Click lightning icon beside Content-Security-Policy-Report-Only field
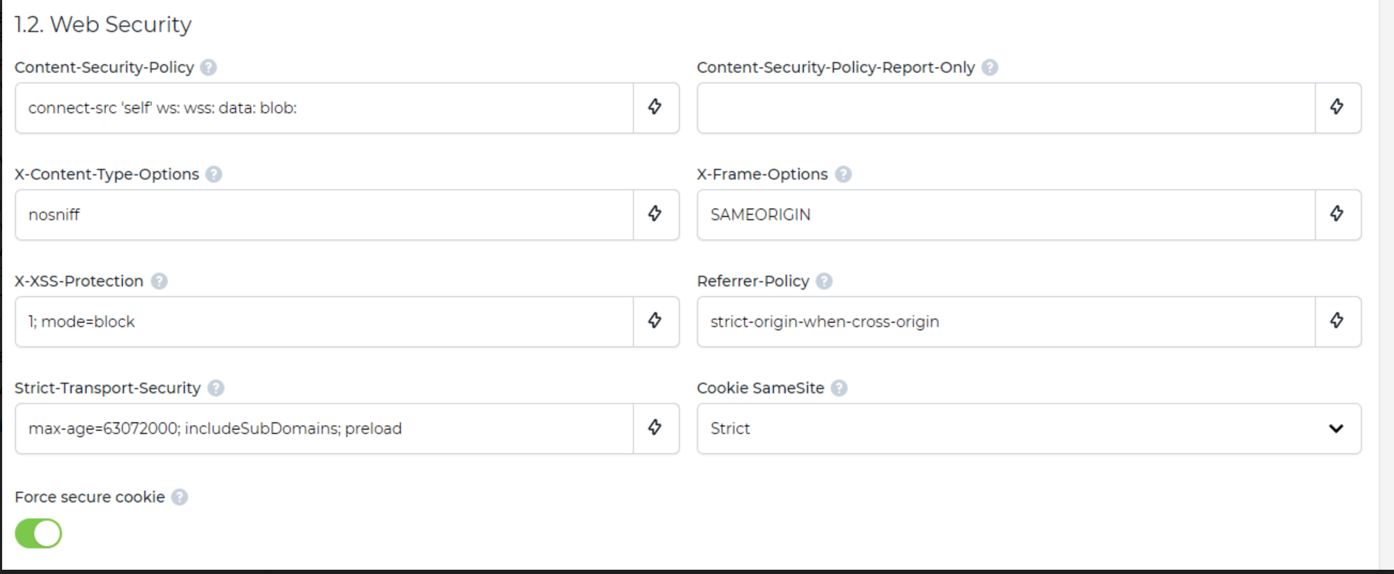Viewport: 1394px width, 574px height. click(x=1337, y=107)
